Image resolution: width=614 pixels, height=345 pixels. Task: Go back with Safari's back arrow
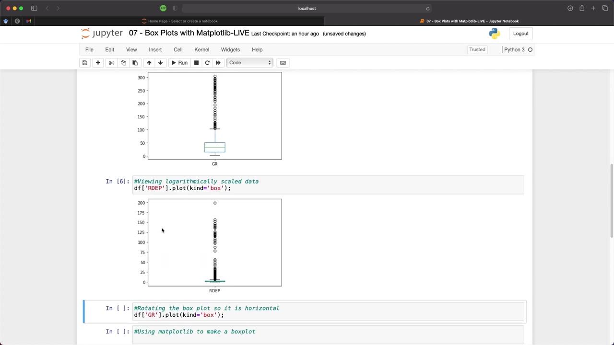pos(47,8)
